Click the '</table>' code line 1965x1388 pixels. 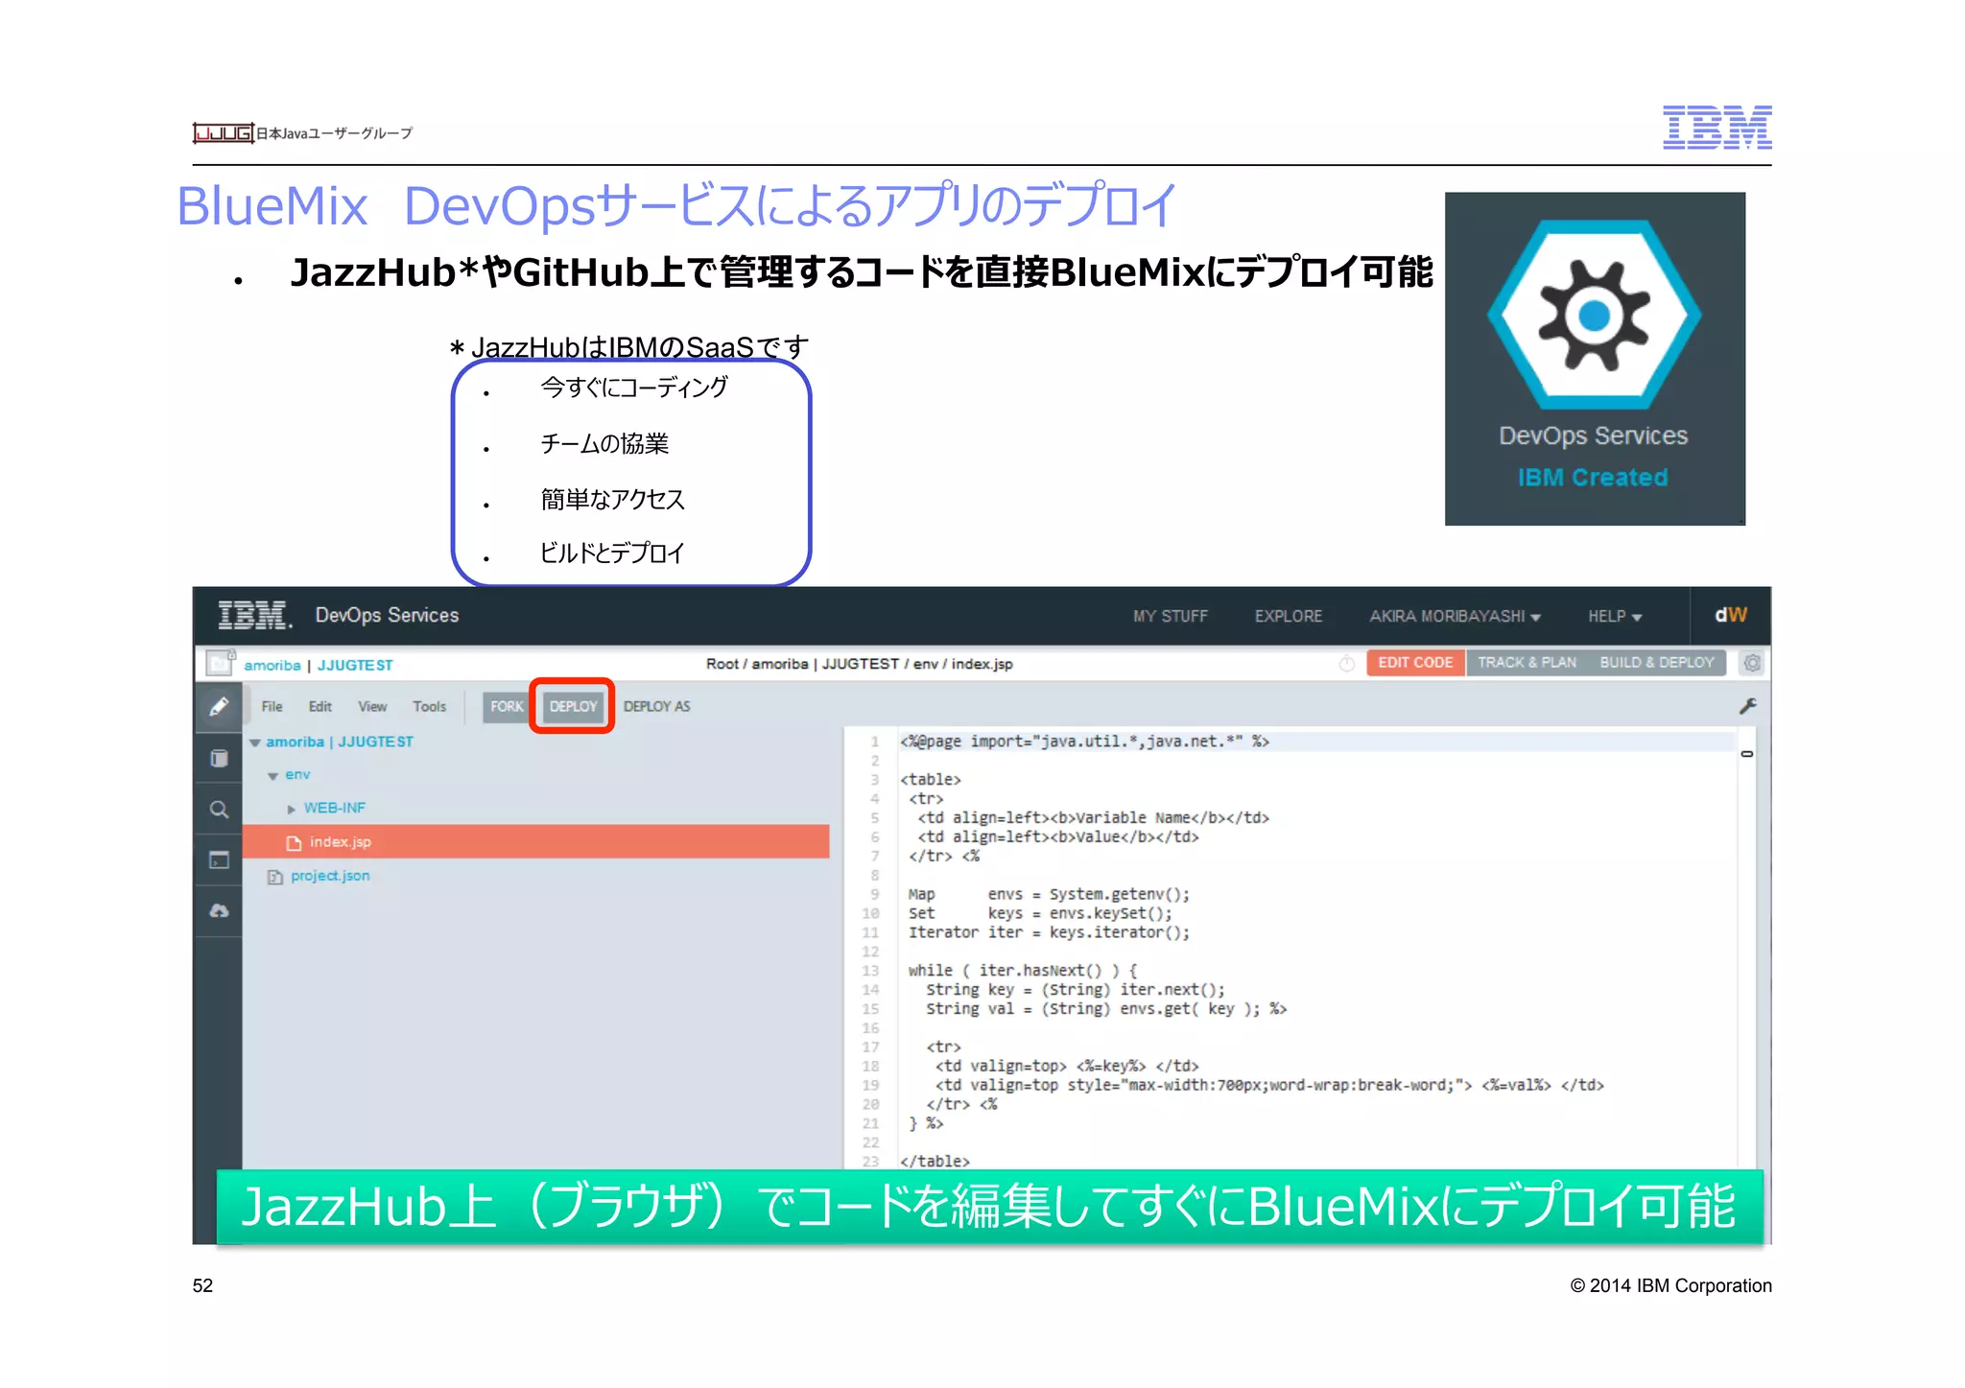coord(935,1161)
